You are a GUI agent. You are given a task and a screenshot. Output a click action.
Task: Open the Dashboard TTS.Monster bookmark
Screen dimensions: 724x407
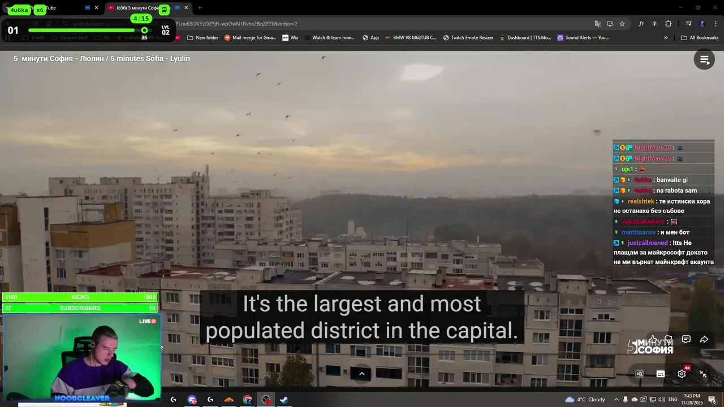525,38
